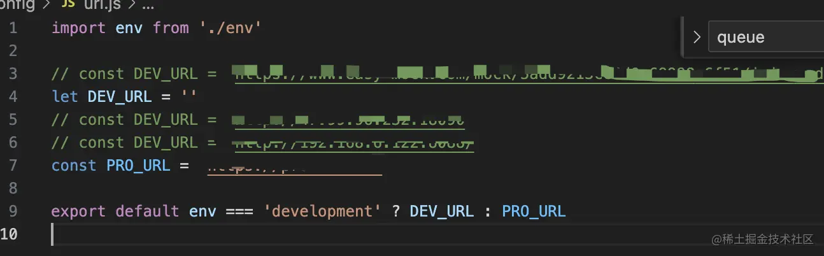Click the trailing PRO_URL identifier on line 9
This screenshot has width=824, height=256.
click(x=534, y=211)
